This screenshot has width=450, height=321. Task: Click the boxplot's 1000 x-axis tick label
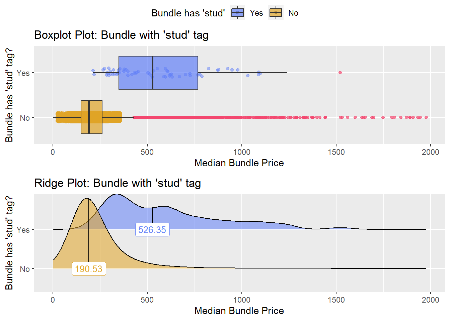pyautogui.click(x=242, y=152)
